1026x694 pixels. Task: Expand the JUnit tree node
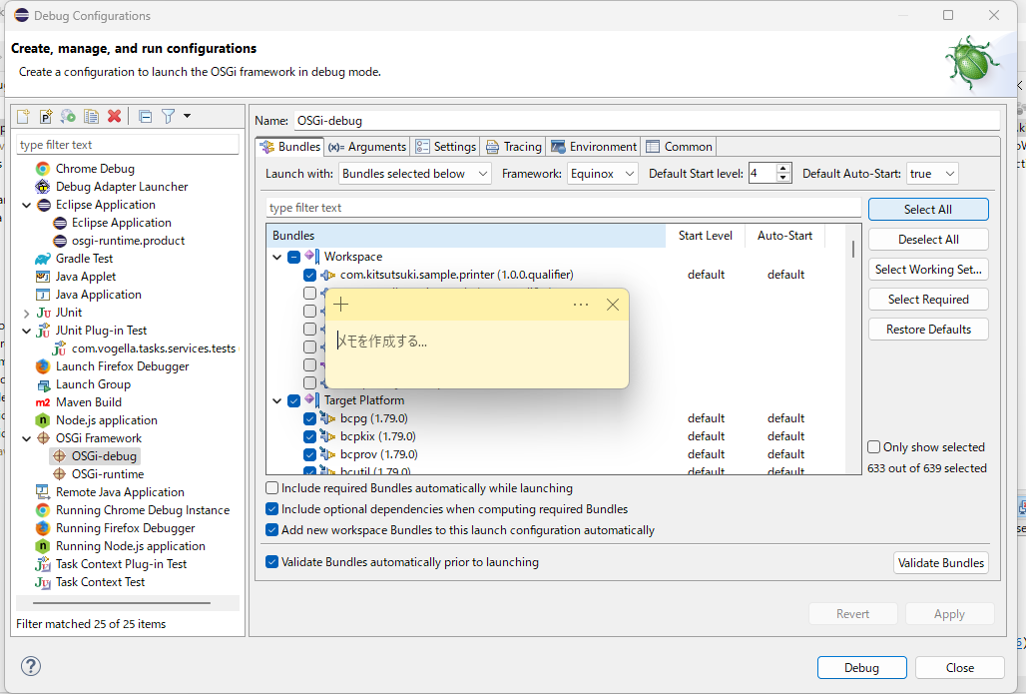27,313
